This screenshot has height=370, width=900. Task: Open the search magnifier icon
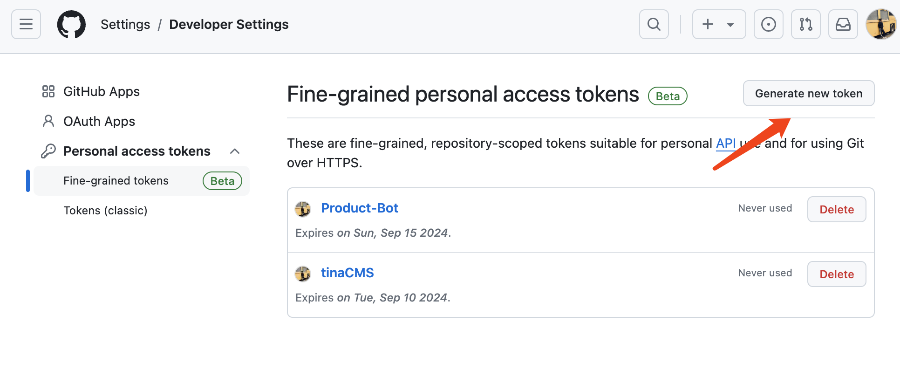coord(654,24)
